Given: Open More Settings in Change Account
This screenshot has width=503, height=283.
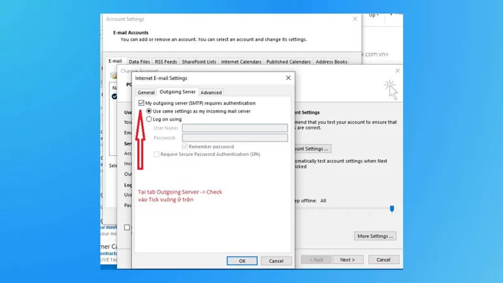Looking at the screenshot, I should [x=375, y=236].
